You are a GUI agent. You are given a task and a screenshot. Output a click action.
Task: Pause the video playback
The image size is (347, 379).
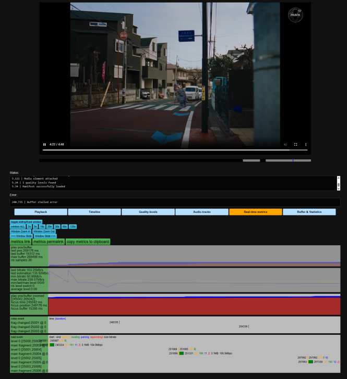coord(44,145)
